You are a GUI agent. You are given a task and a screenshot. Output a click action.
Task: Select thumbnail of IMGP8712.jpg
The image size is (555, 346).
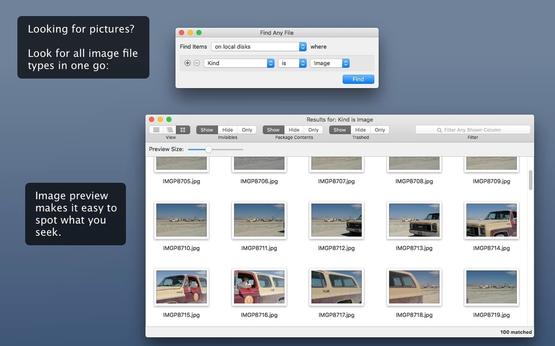tap(336, 220)
